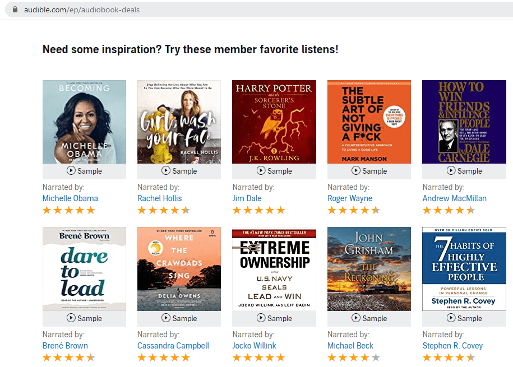Image resolution: width=513 pixels, height=367 pixels.
Task: Play sample for How to Win Friends
Action: tap(464, 171)
